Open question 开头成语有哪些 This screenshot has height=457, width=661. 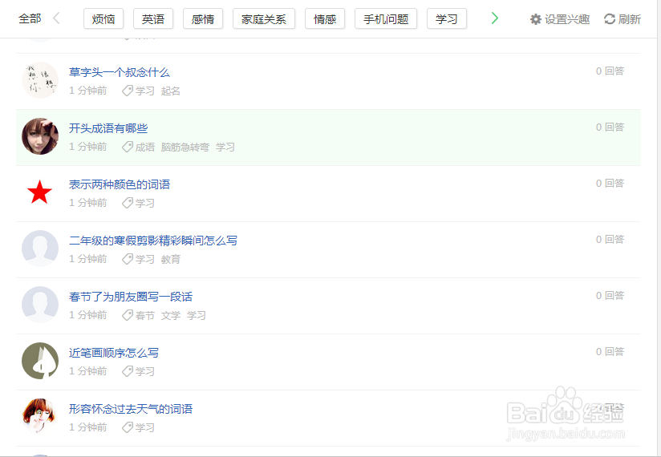click(108, 128)
